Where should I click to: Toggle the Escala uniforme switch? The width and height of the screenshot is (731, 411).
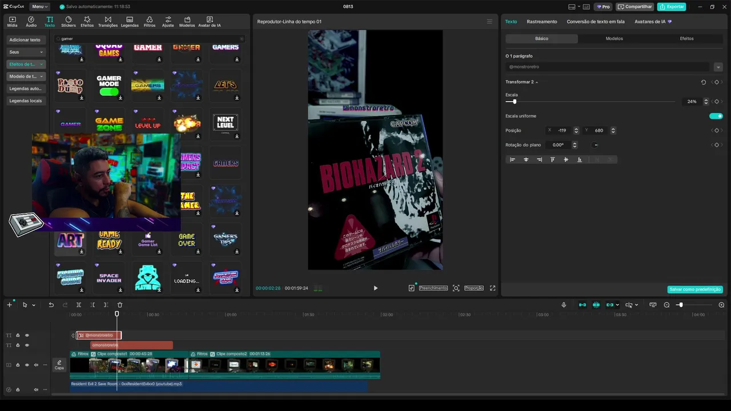[x=716, y=116]
